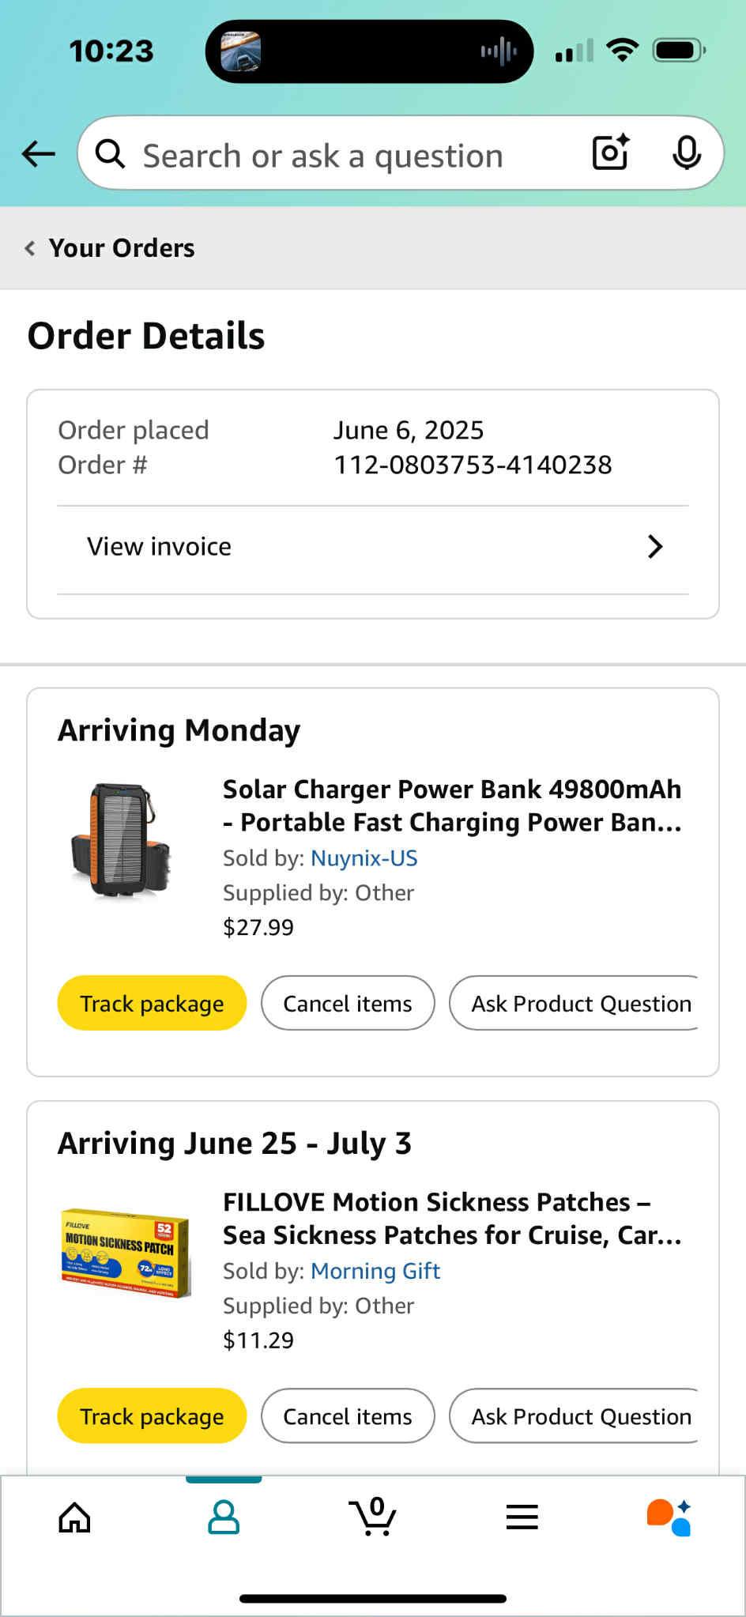Image resolution: width=746 pixels, height=1617 pixels.
Task: Open camera lens visual search icon
Action: pos(610,153)
